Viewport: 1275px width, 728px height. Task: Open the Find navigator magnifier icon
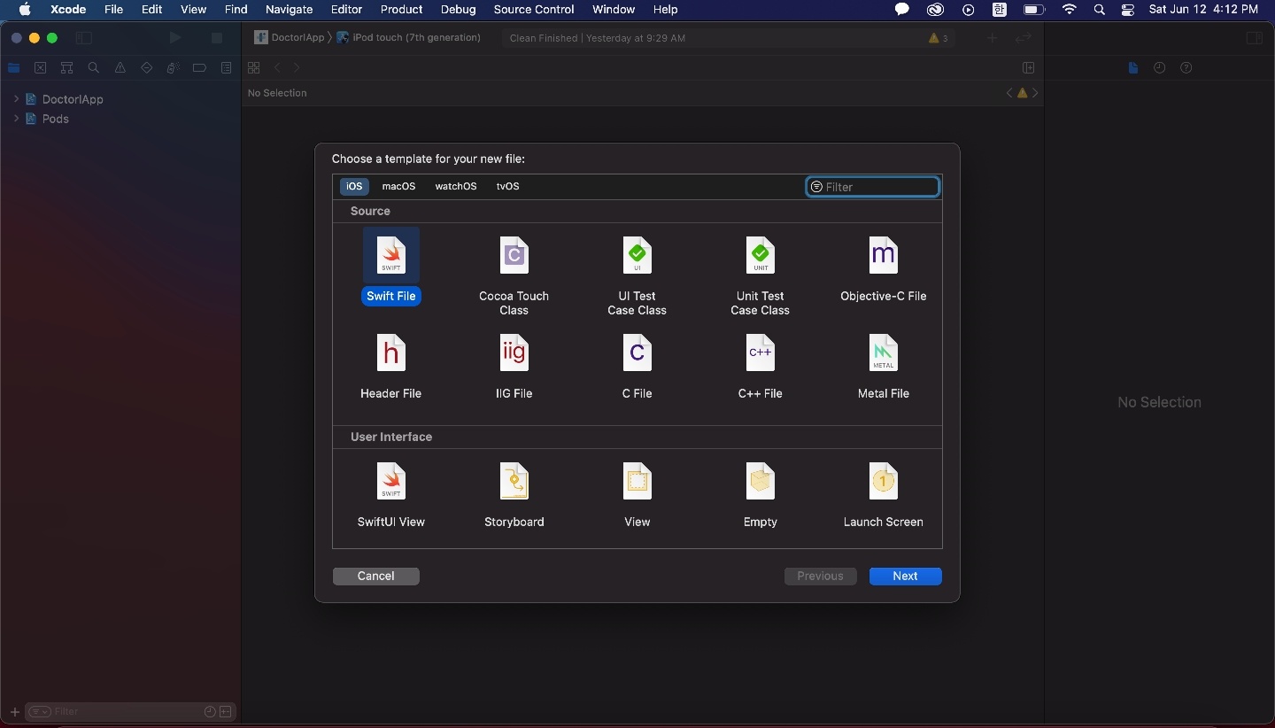pos(93,68)
